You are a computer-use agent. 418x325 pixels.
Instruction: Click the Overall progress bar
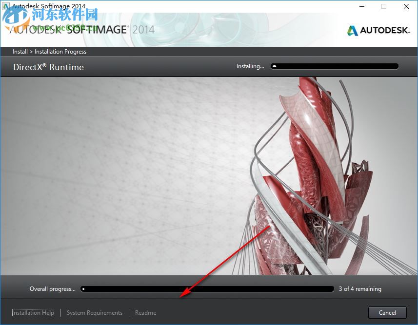coord(207,288)
